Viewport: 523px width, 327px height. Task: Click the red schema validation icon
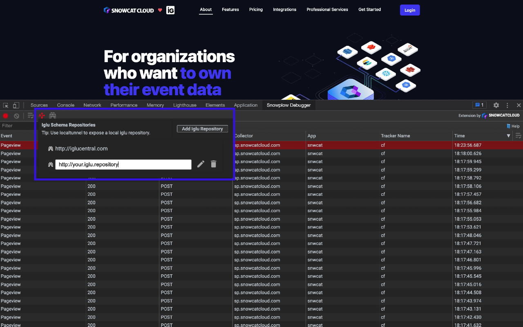(41, 115)
